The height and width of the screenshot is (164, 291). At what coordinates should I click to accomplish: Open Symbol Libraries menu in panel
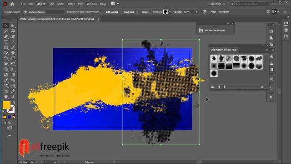[213, 87]
